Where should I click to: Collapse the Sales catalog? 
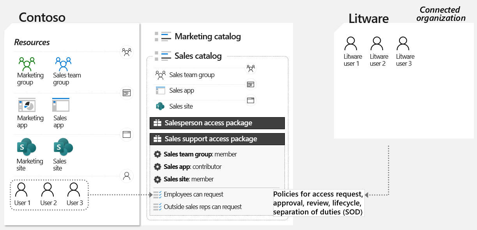tap(198, 56)
